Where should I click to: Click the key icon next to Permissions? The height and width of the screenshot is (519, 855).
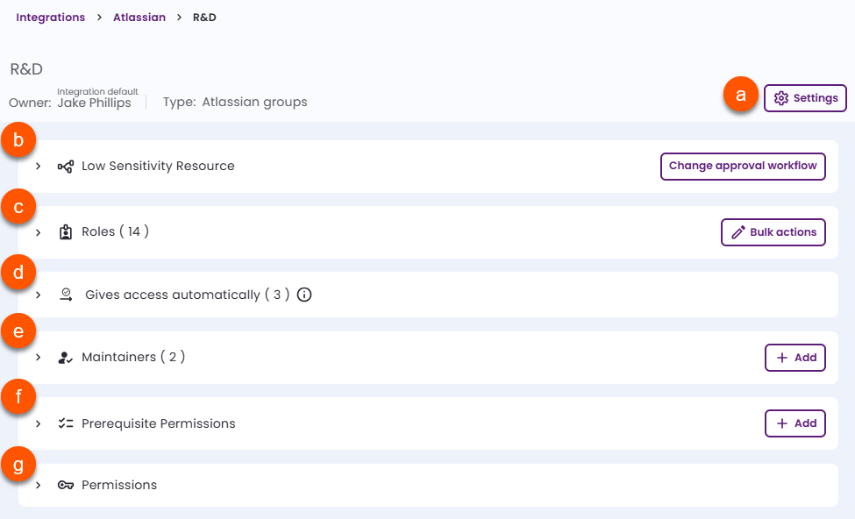tap(65, 484)
